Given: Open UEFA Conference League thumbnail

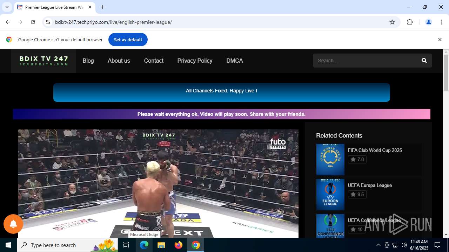Looking at the screenshot, I should 330,226.
